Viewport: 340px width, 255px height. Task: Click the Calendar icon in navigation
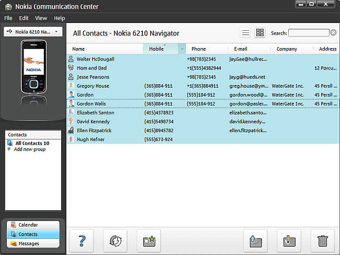coord(13,225)
